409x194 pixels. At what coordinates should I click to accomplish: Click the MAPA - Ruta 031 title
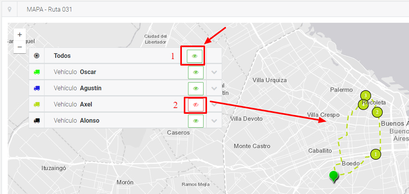49,9
